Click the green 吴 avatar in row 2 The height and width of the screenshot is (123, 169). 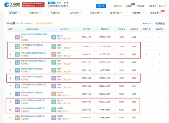(x=54, y=46)
